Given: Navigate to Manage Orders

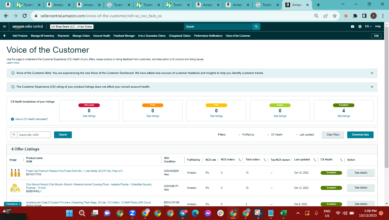Looking at the screenshot, I should pyautogui.click(x=81, y=36).
